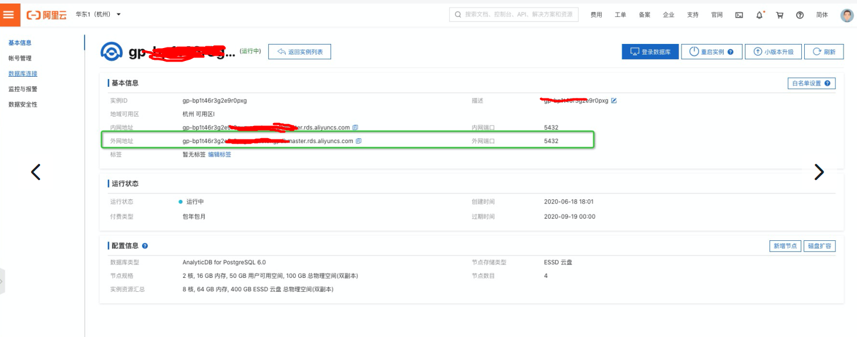This screenshot has height=337, width=857.
Task: Select 基本信息 in the sidebar
Action: (20, 43)
